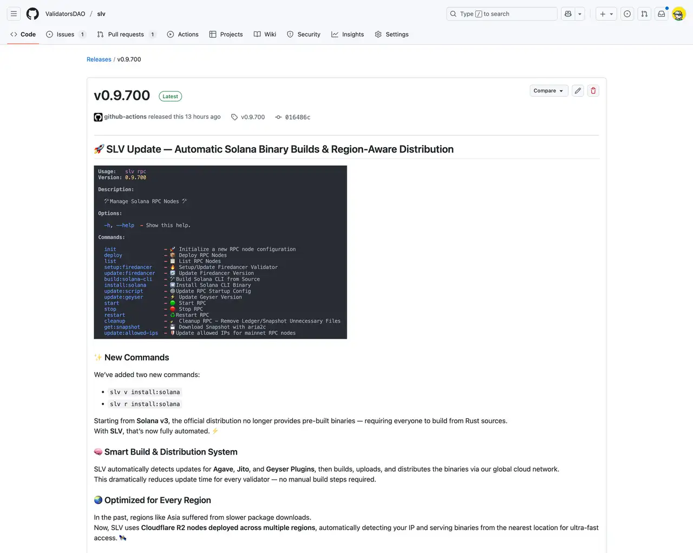Click the search field in the header
Viewport: 693px width, 553px height.
tap(501, 14)
